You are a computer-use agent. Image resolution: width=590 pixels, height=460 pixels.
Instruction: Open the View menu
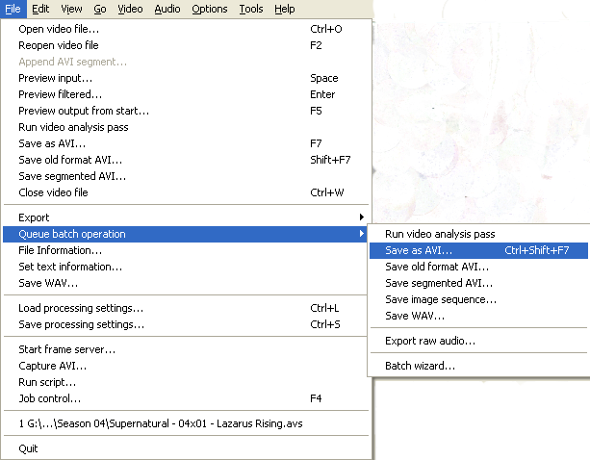(71, 9)
